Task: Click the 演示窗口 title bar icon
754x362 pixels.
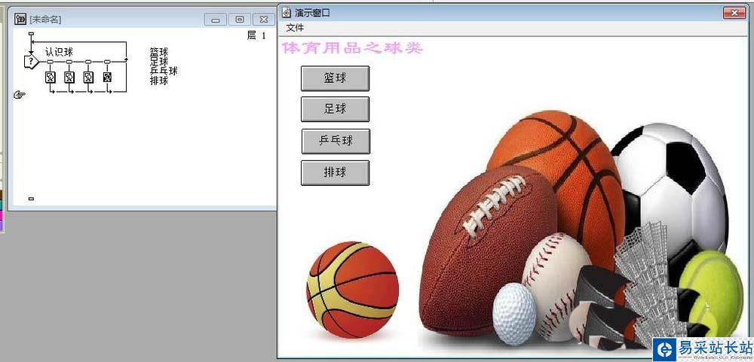Action: [287, 13]
